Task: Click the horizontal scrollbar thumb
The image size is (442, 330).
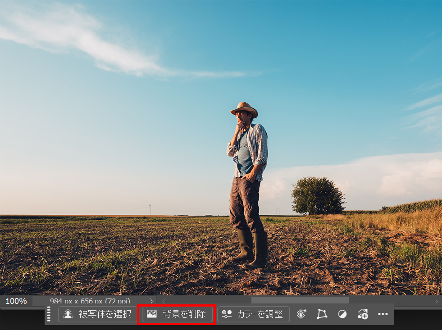Action: tap(300, 300)
